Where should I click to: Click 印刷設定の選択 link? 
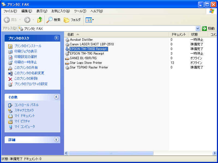click(26, 57)
